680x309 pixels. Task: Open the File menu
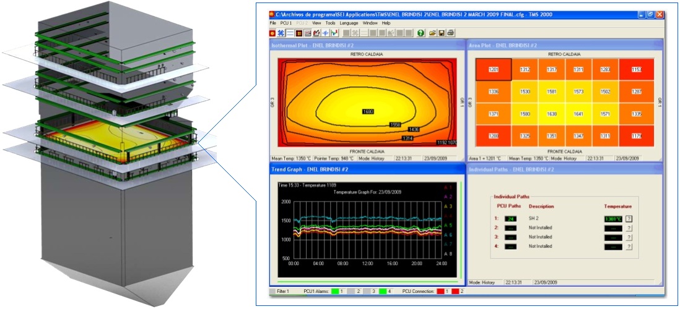pyautogui.click(x=273, y=23)
